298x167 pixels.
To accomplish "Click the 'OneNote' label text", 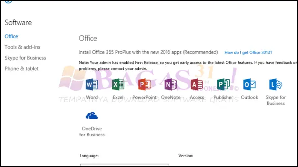I will point(171,97).
